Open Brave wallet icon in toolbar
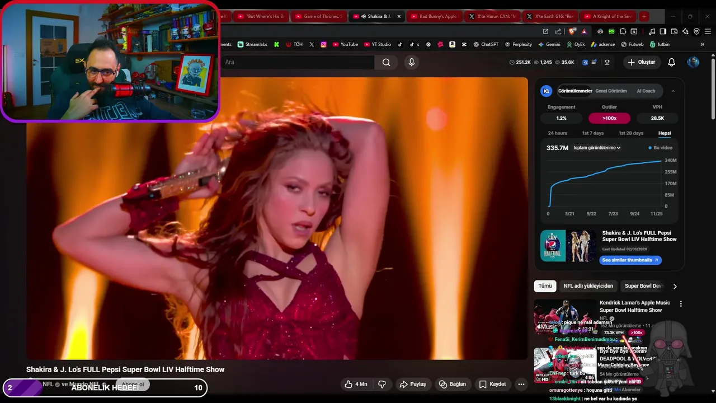The width and height of the screenshot is (716, 403). pyautogui.click(x=674, y=31)
